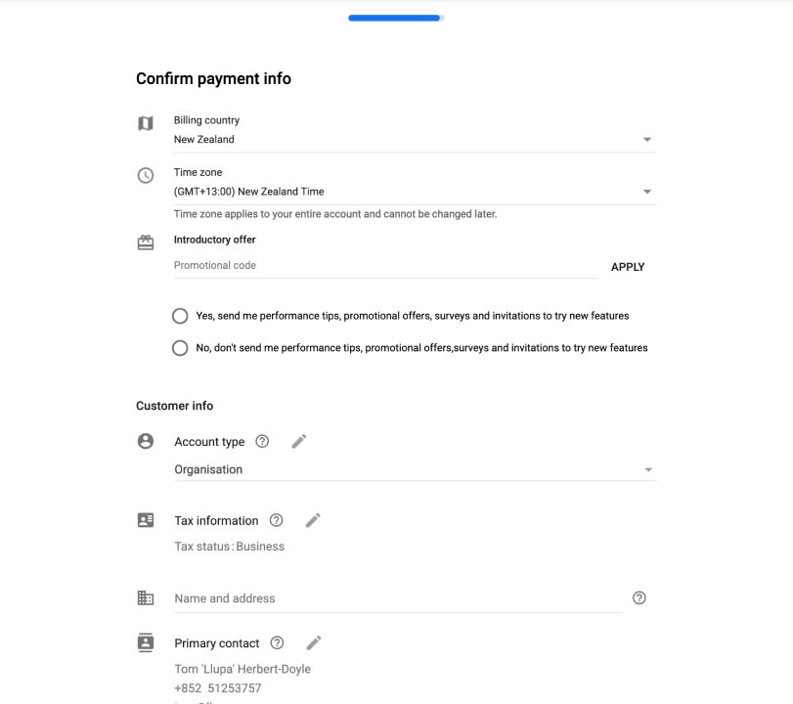Click the Primary contact help icon
Screen dimensions: 793x704
coord(277,642)
